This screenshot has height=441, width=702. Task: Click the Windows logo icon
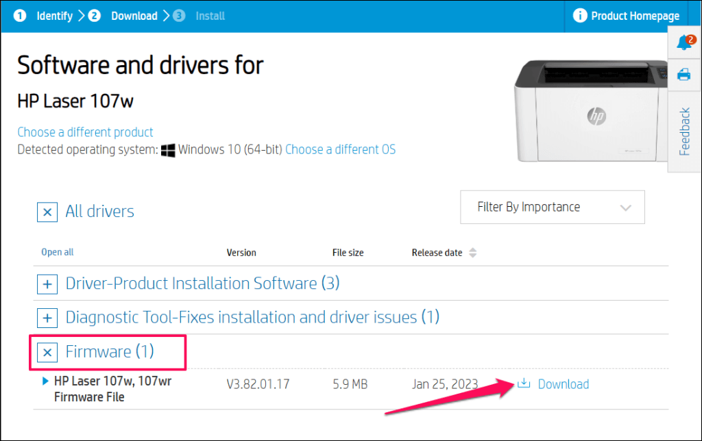[x=168, y=150]
